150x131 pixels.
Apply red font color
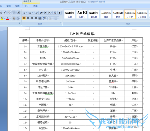point(7,19)
